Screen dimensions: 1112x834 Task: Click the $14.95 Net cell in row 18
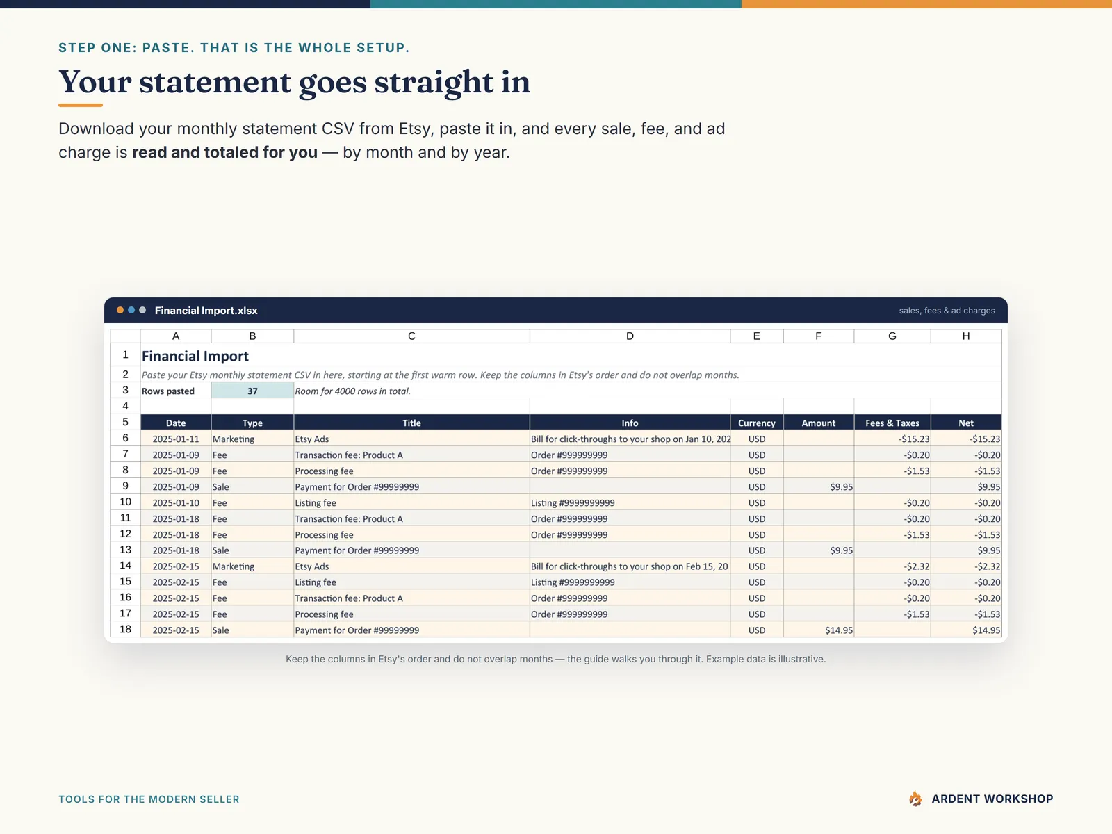click(966, 630)
